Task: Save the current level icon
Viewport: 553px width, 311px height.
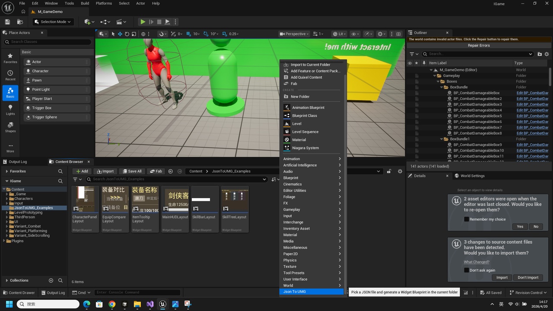Action: [7, 22]
